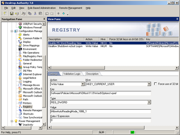Click the Copy toolbar icon
The image size is (180, 135).
pyautogui.click(x=30, y=13)
